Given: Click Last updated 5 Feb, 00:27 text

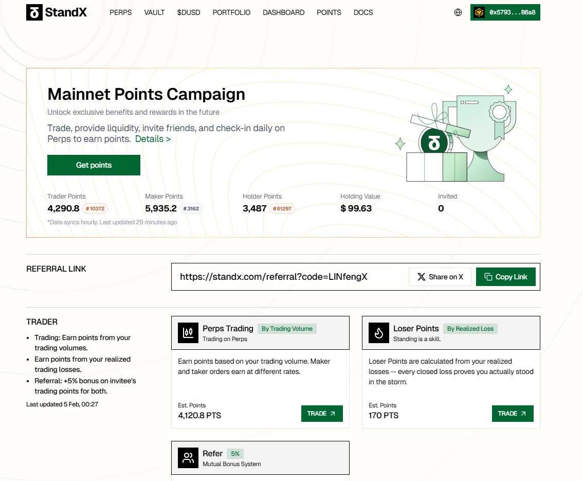Looking at the screenshot, I should (x=62, y=404).
